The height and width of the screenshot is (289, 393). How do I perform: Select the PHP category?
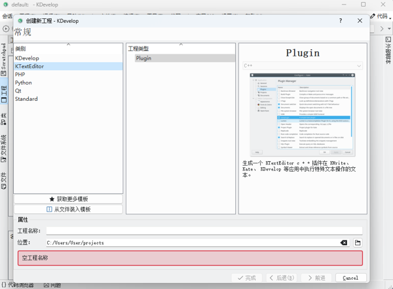point(21,75)
